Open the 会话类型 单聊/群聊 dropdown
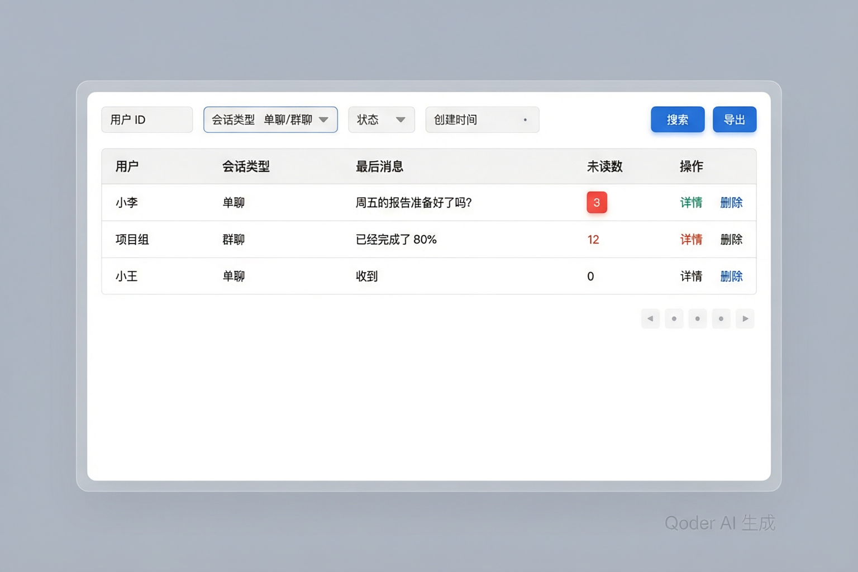The width and height of the screenshot is (858, 572). tap(270, 120)
